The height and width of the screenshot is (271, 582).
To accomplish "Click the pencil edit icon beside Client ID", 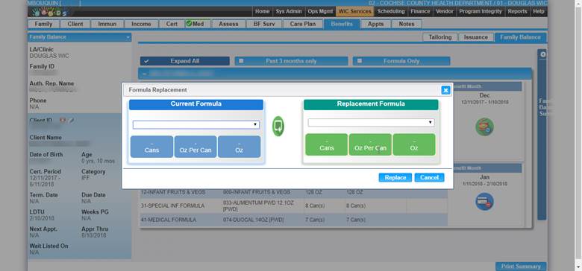I will click(x=72, y=121).
